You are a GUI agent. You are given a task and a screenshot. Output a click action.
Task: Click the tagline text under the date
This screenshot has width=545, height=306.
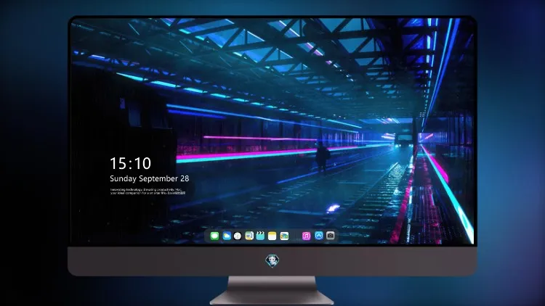[x=148, y=191]
